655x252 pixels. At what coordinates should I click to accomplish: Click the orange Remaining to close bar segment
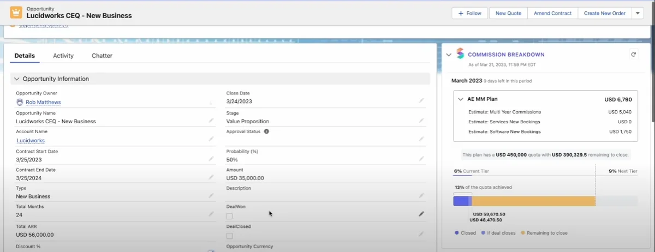point(533,201)
